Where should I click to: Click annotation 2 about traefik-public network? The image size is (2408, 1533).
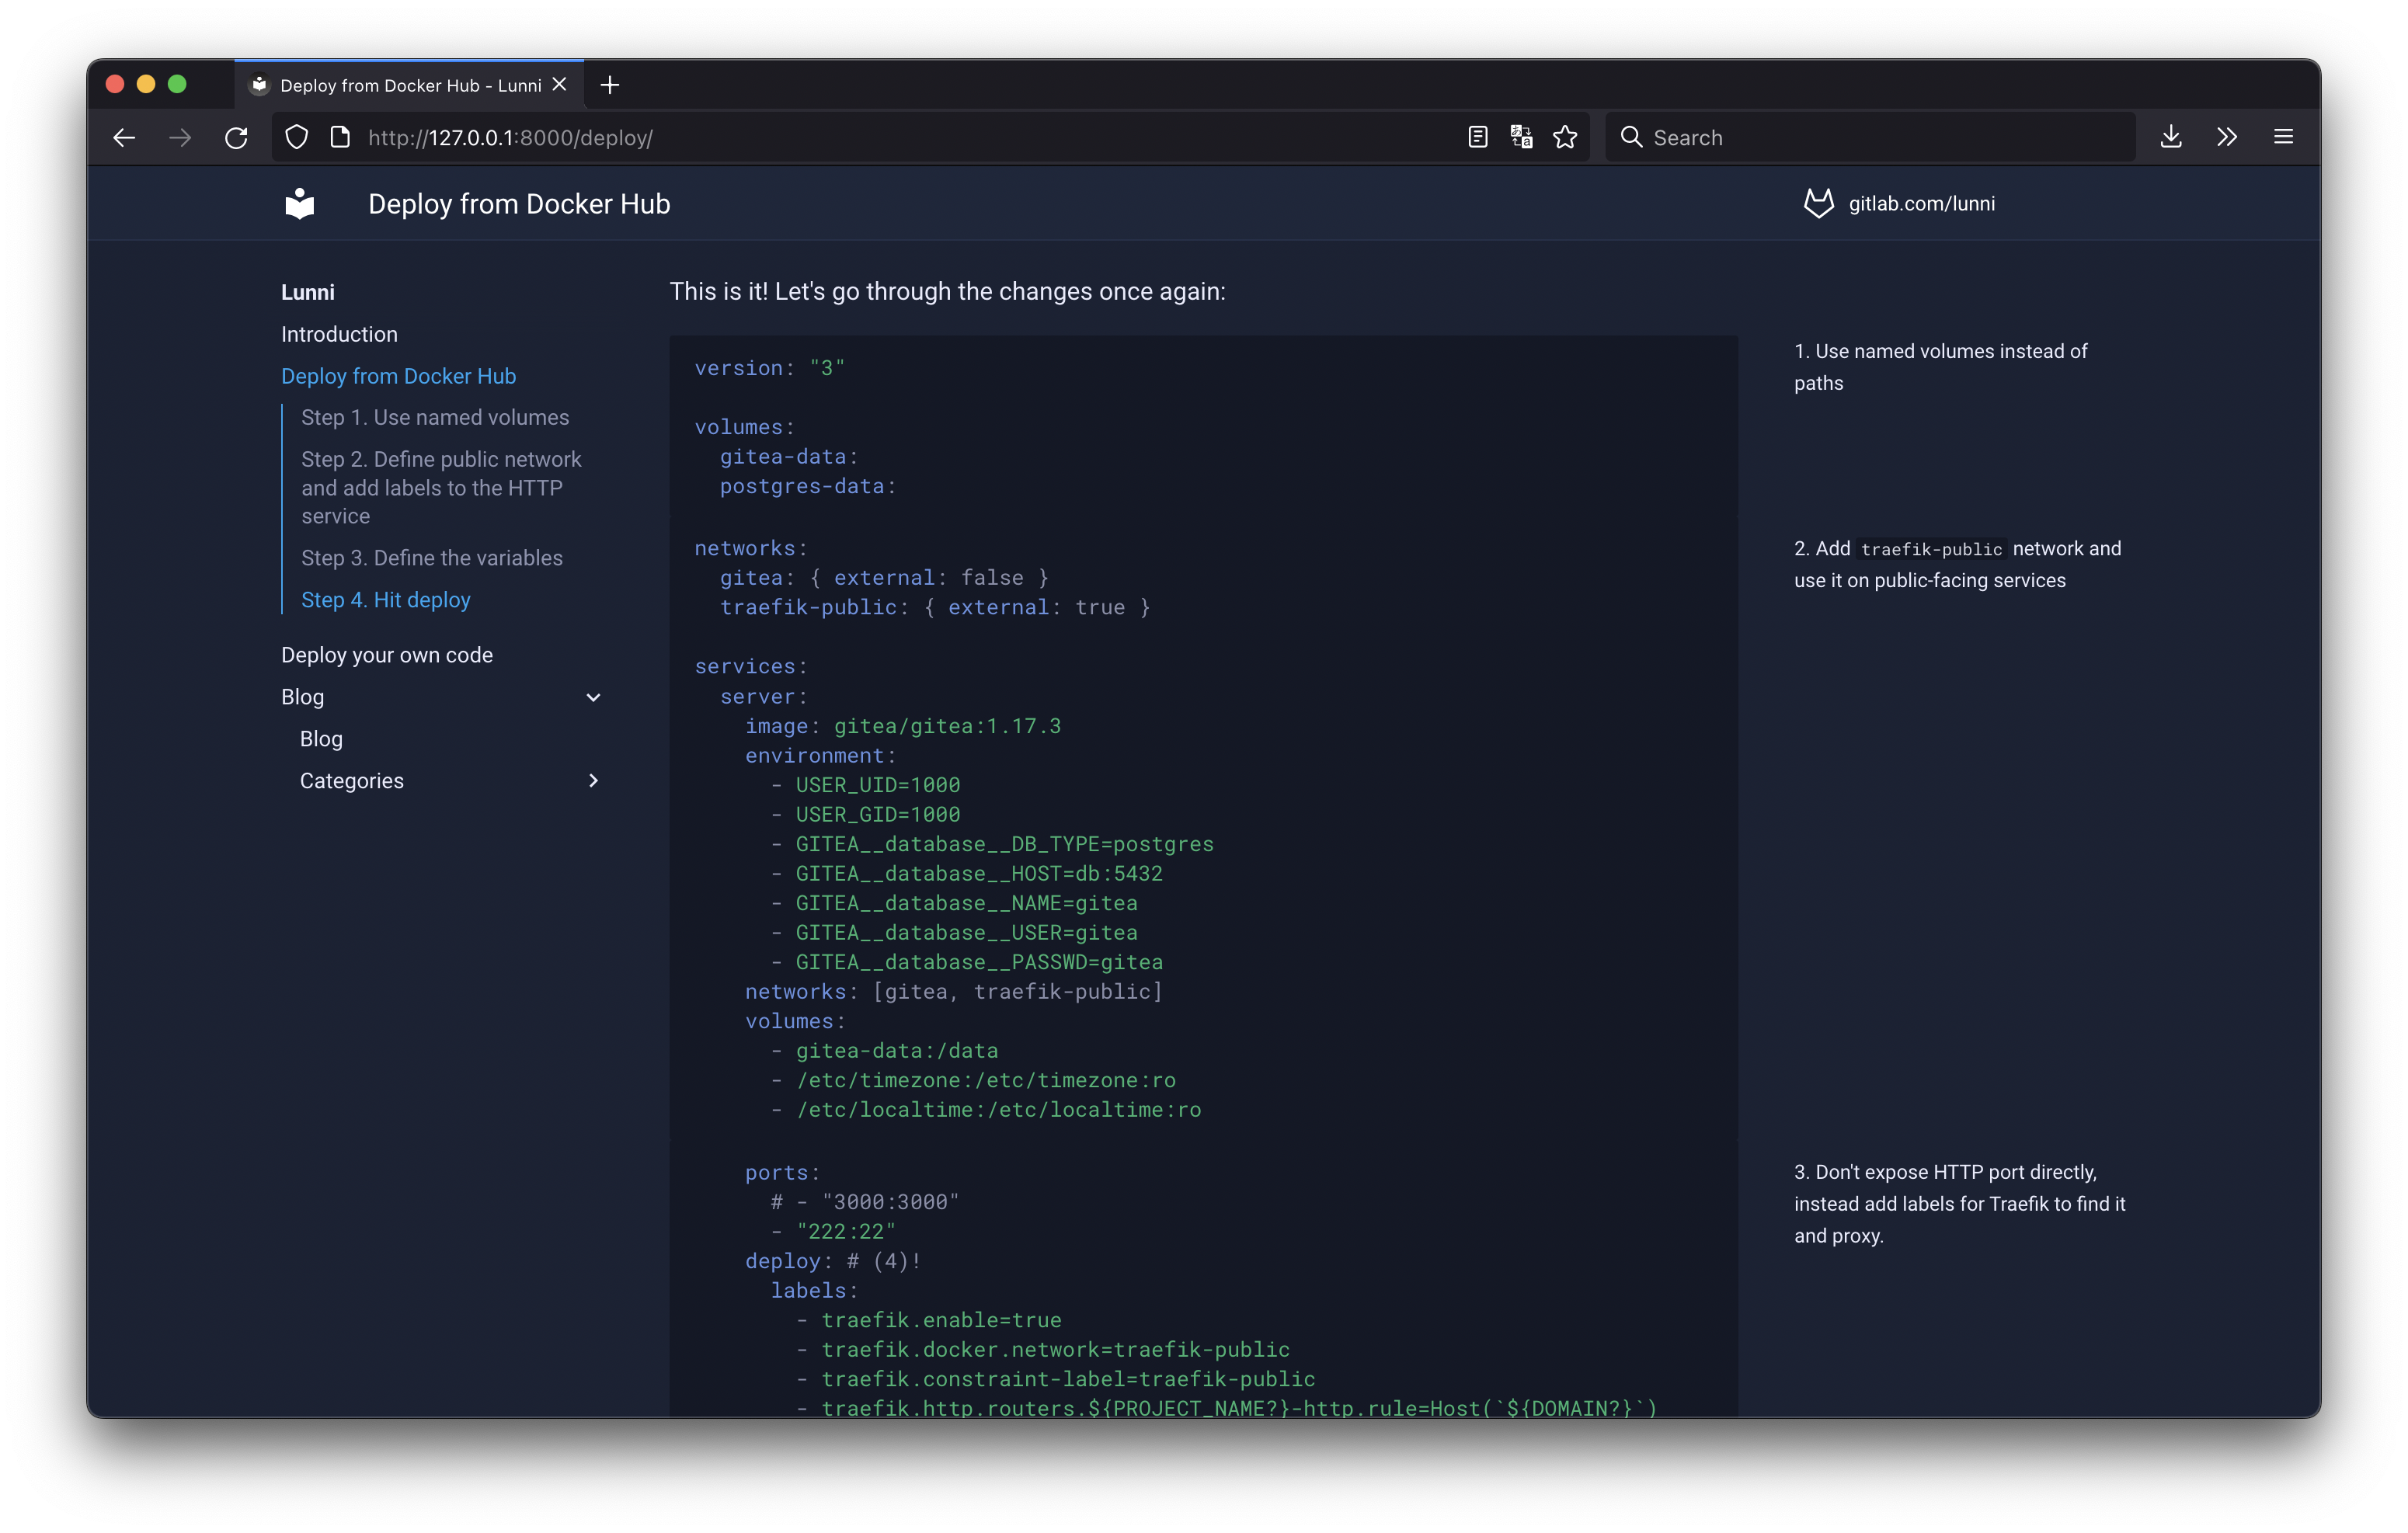click(1957, 564)
